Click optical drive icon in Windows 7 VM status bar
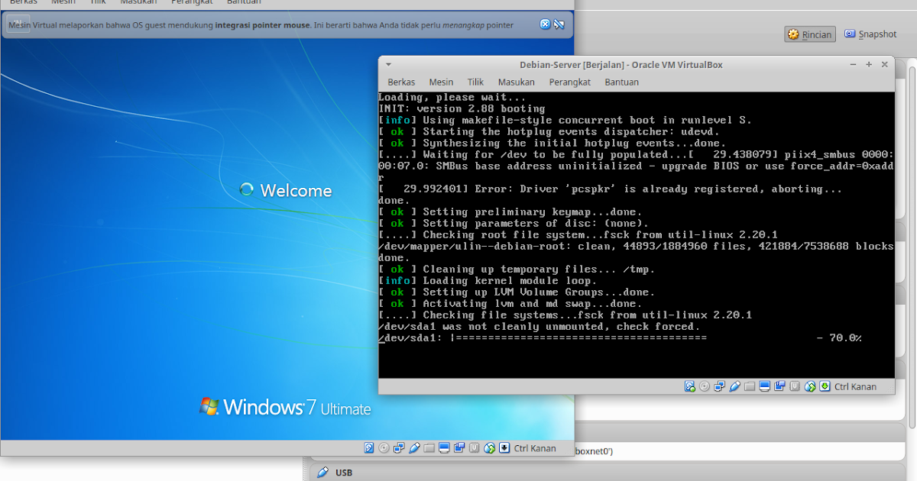 [384, 447]
